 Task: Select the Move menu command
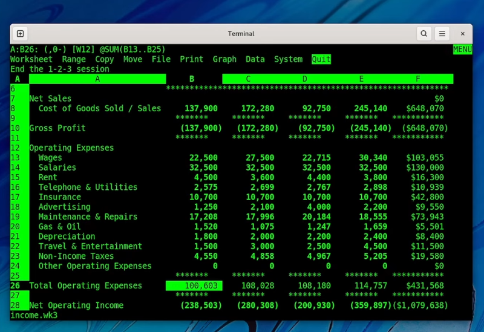click(x=132, y=59)
